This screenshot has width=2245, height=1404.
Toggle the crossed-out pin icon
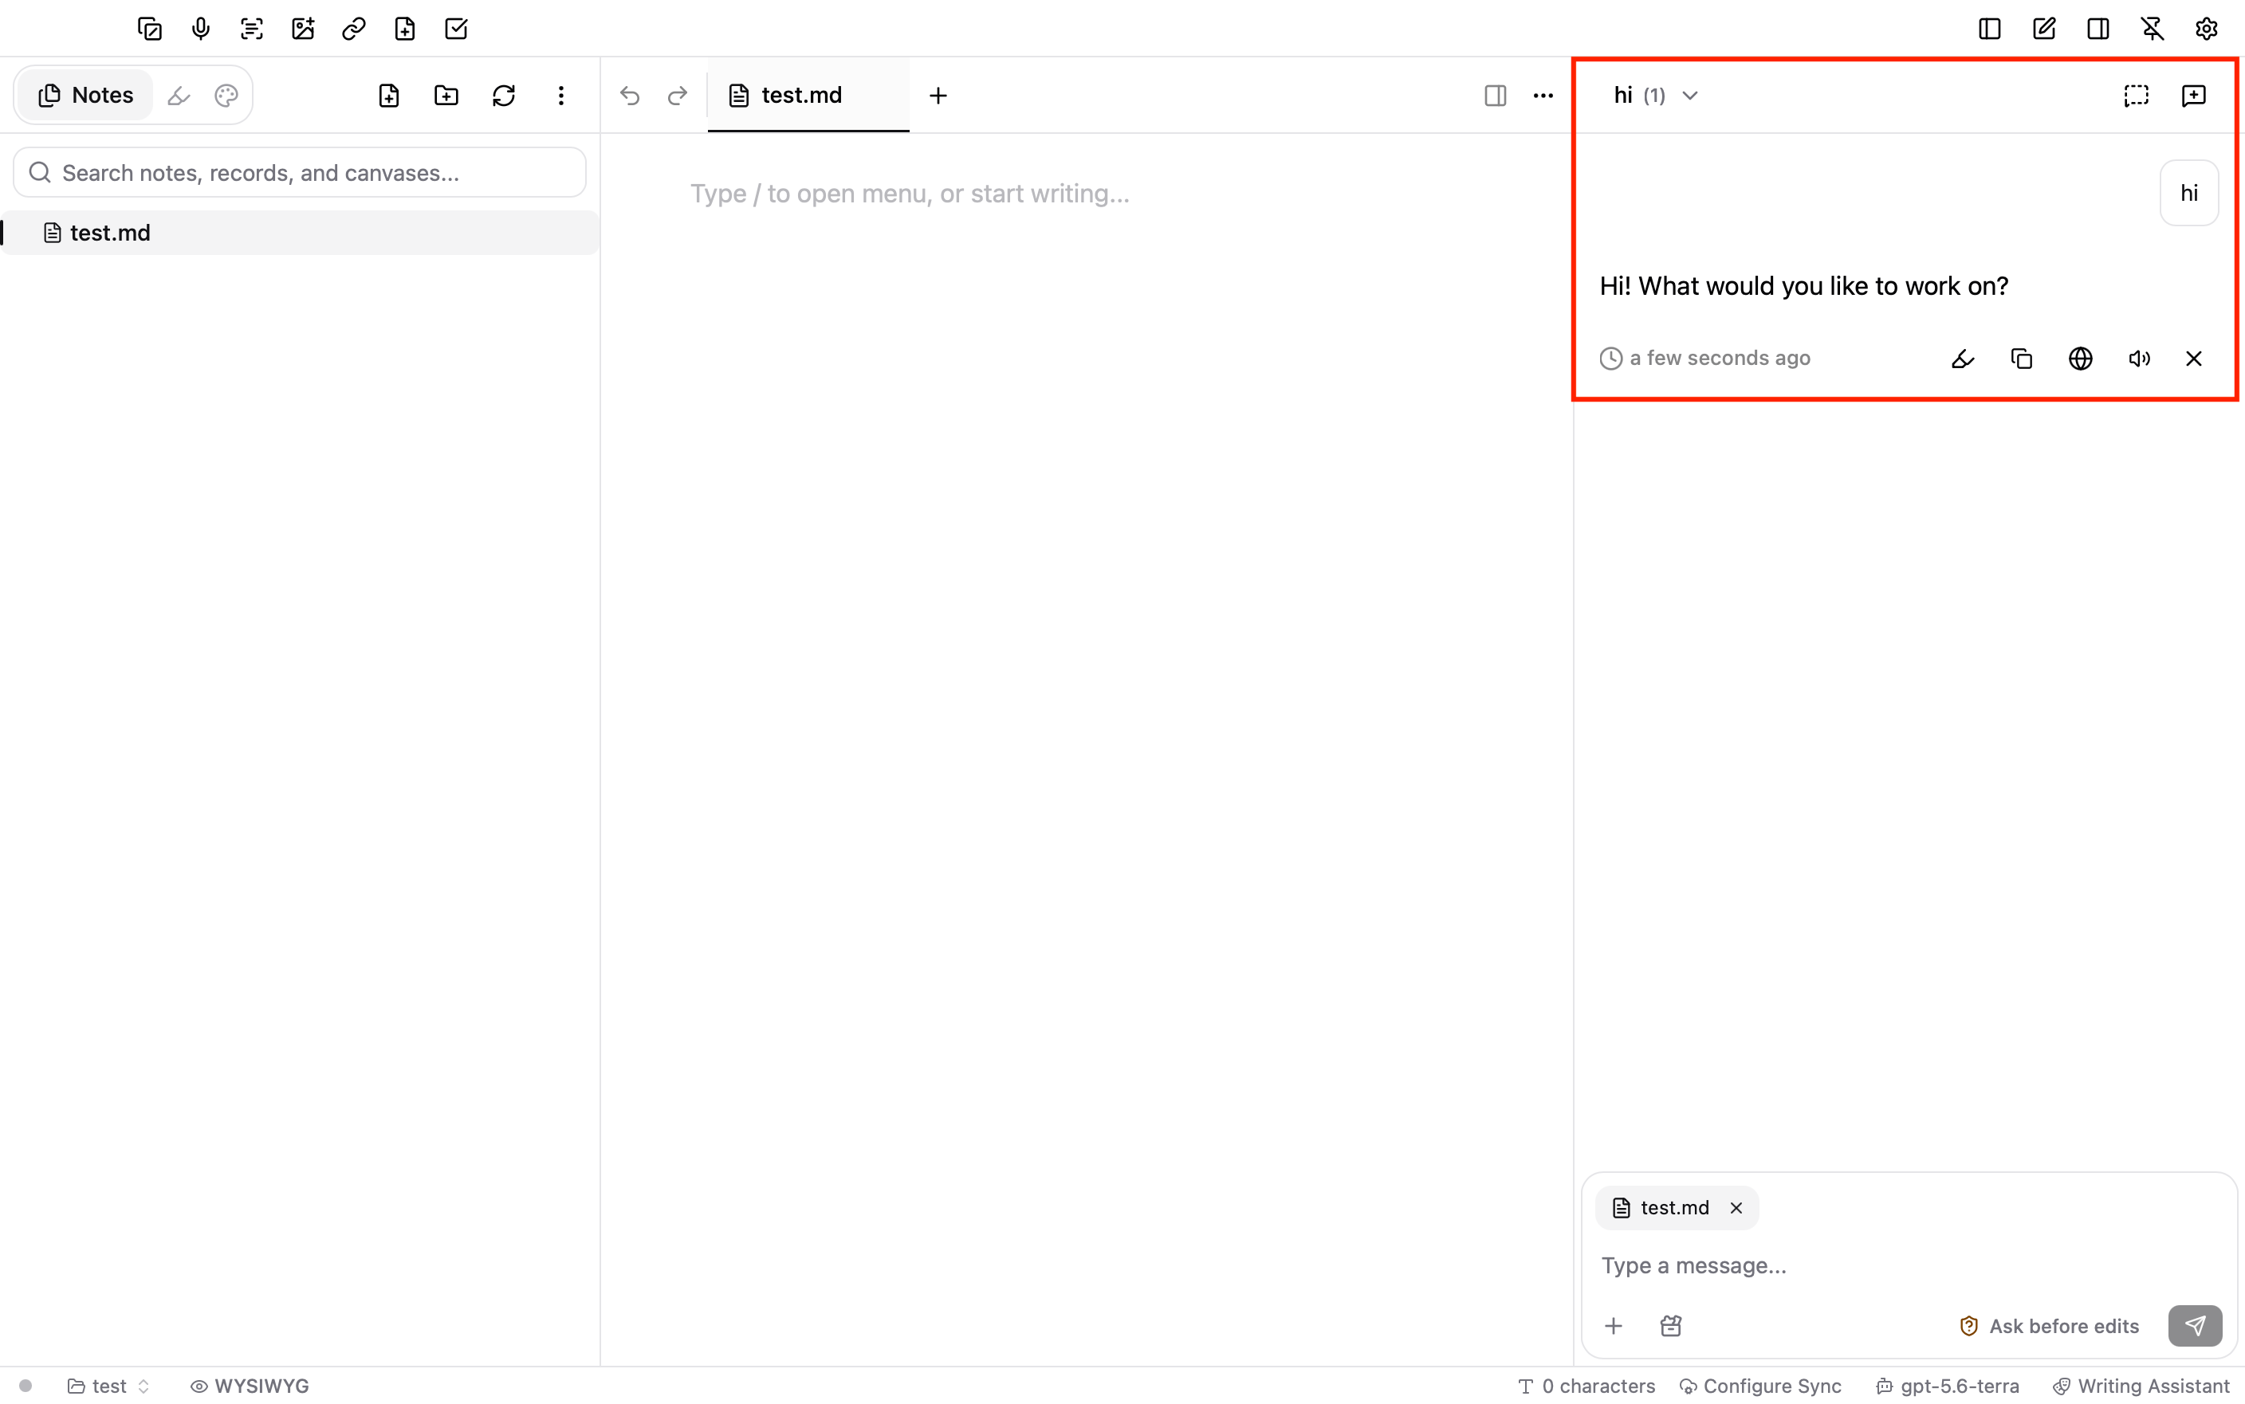click(x=2153, y=29)
